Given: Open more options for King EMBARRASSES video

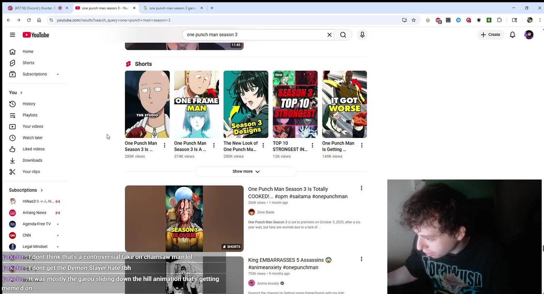Looking at the screenshot, I should (361, 259).
